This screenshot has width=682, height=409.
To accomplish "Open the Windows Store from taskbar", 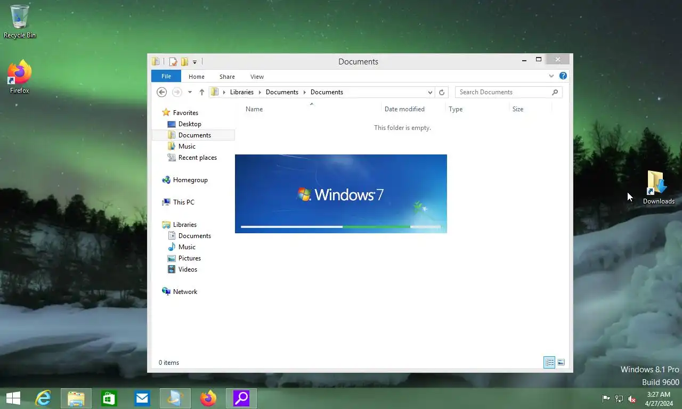I will coord(109,398).
